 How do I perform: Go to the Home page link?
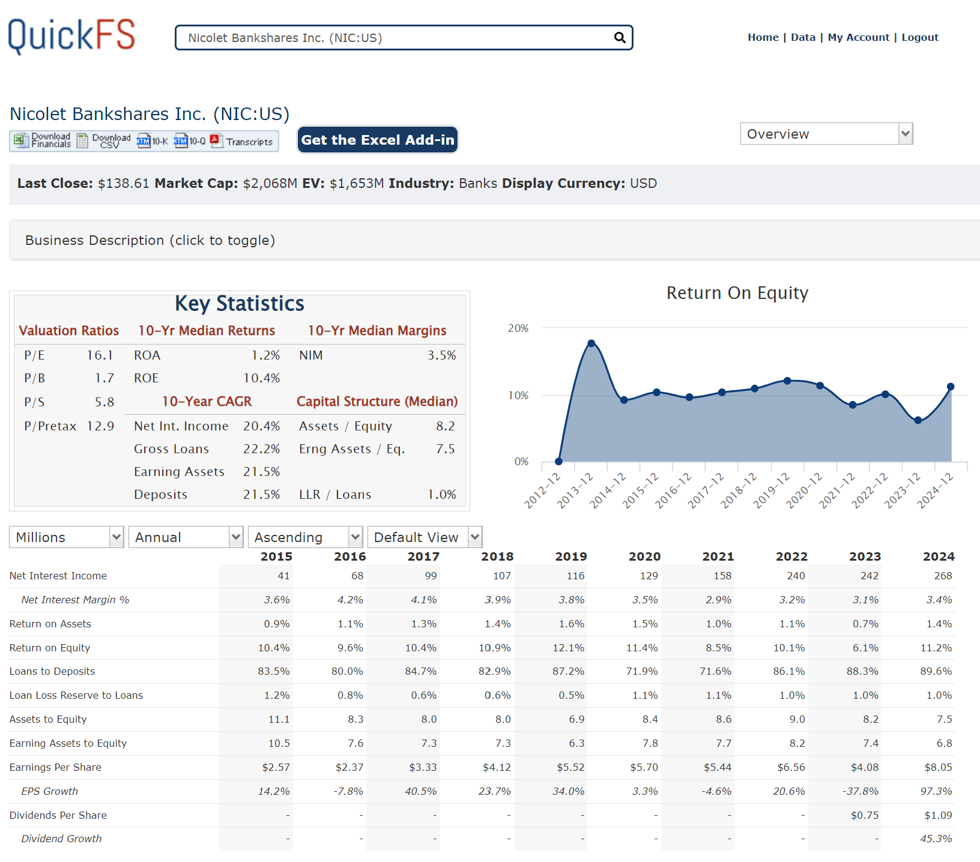(763, 37)
